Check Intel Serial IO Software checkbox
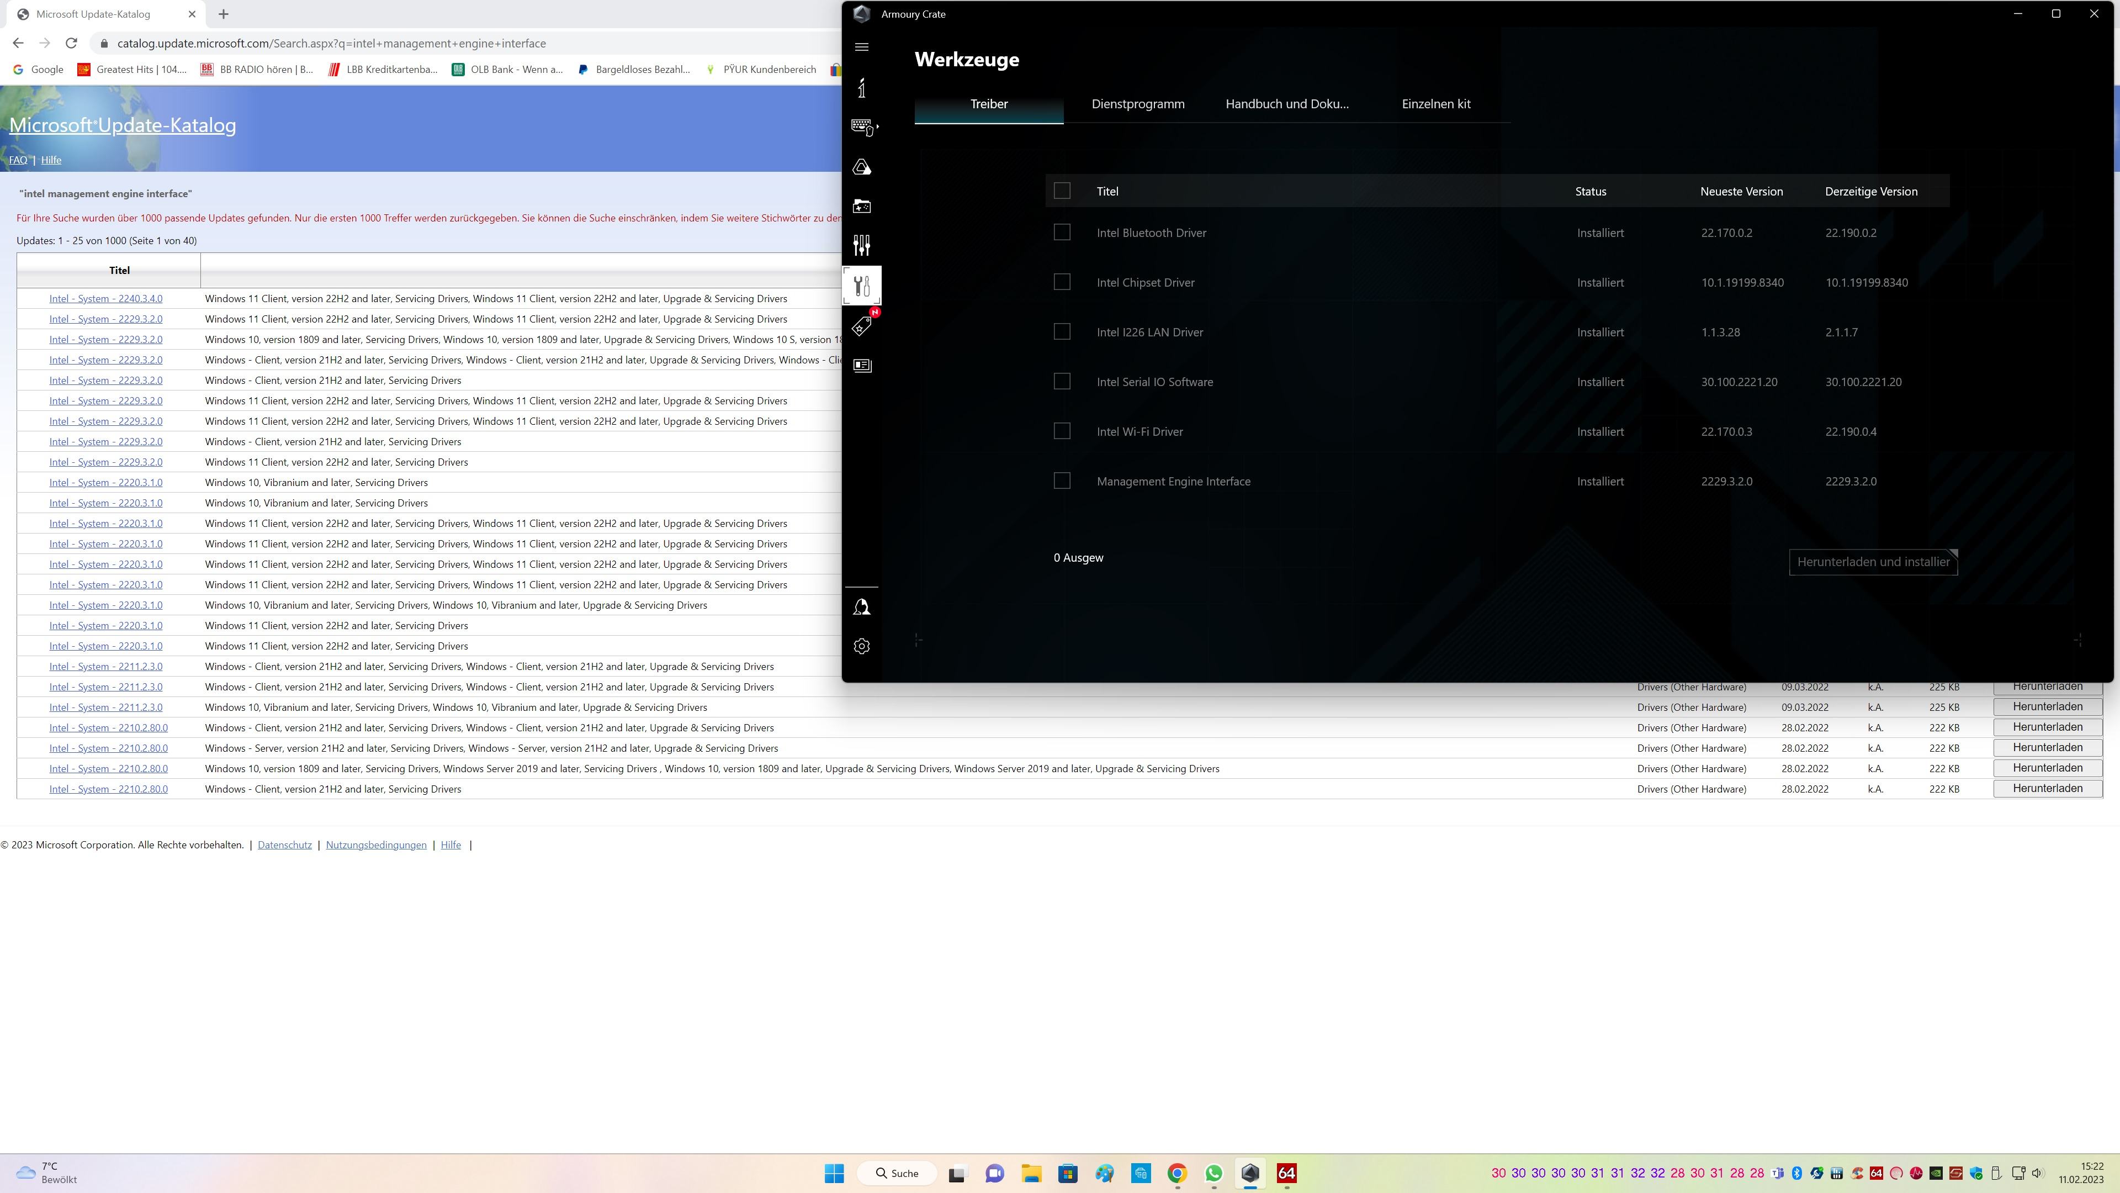Image resolution: width=2120 pixels, height=1193 pixels. tap(1062, 381)
